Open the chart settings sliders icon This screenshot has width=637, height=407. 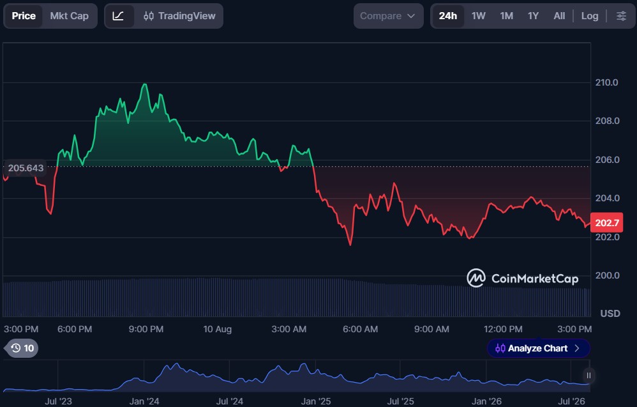pyautogui.click(x=621, y=16)
